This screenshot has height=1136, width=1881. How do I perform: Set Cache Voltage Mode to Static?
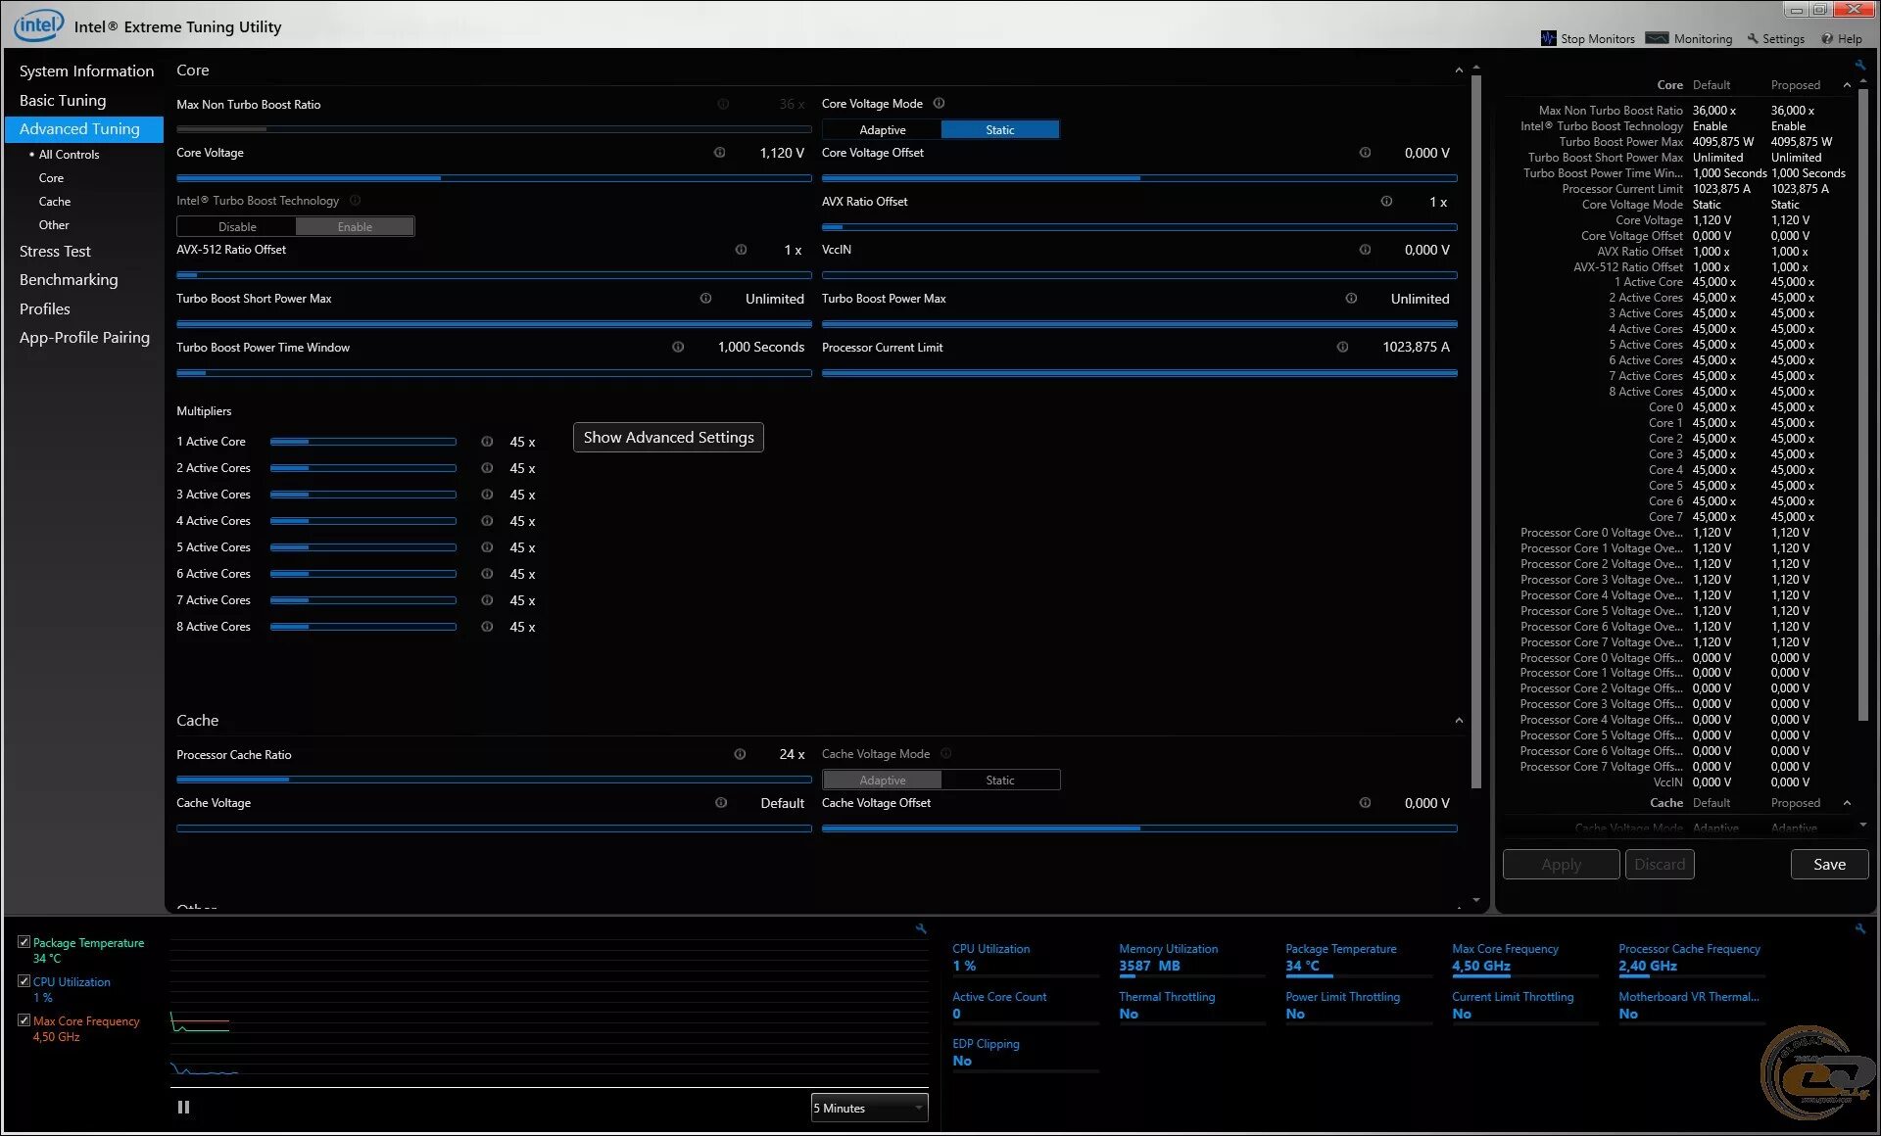999,781
